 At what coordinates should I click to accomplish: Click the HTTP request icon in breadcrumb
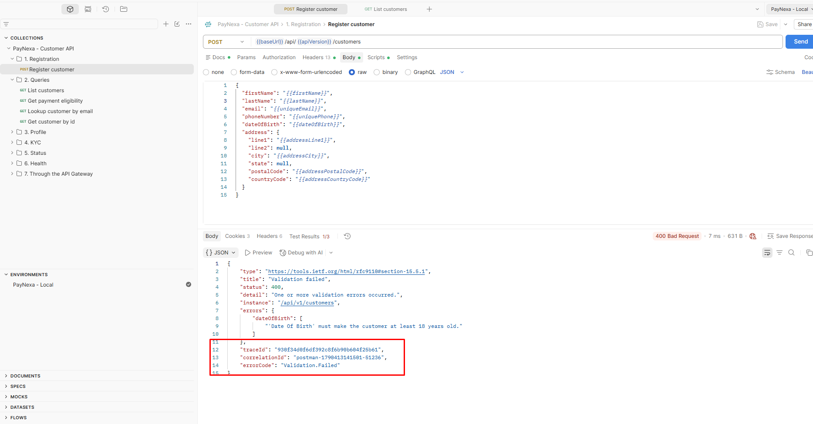coord(208,24)
